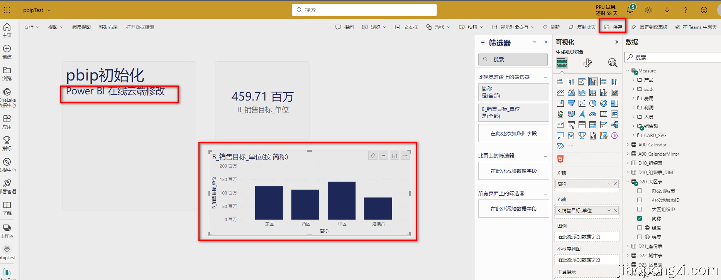The width and height of the screenshot is (721, 280).
Task: Expand the 产品 folder
Action: (633, 80)
